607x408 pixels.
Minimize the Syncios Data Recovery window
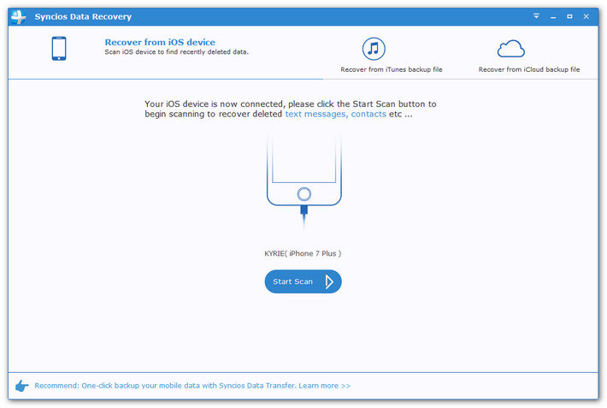(x=553, y=16)
